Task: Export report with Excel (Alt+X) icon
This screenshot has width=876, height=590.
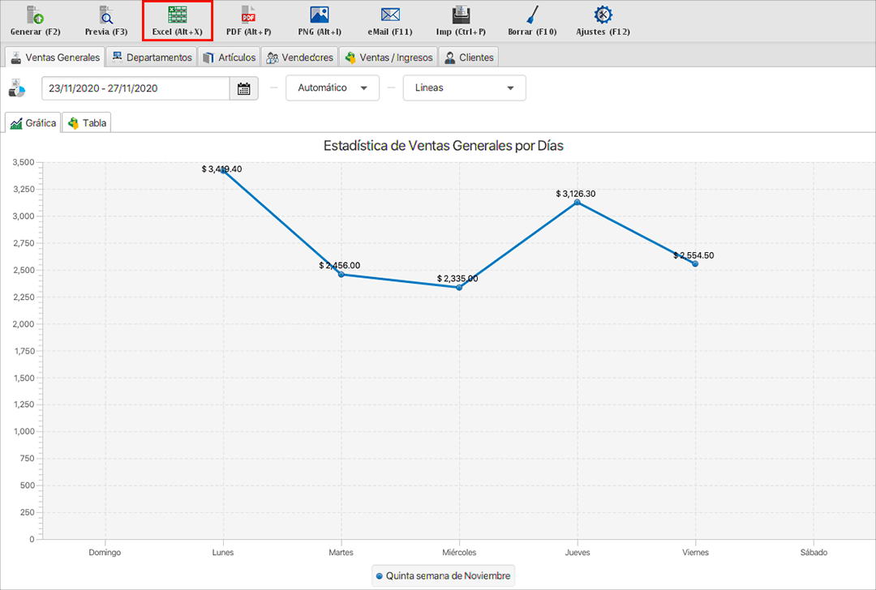Action: pyautogui.click(x=177, y=15)
